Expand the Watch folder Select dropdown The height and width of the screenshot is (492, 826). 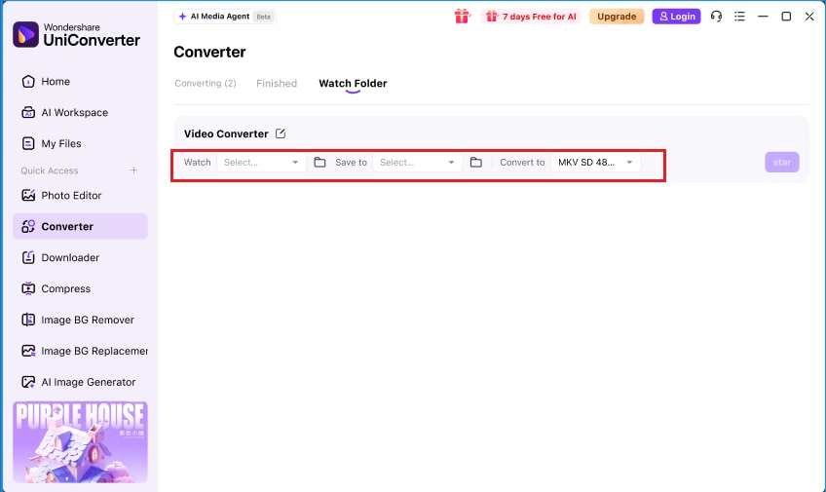261,163
